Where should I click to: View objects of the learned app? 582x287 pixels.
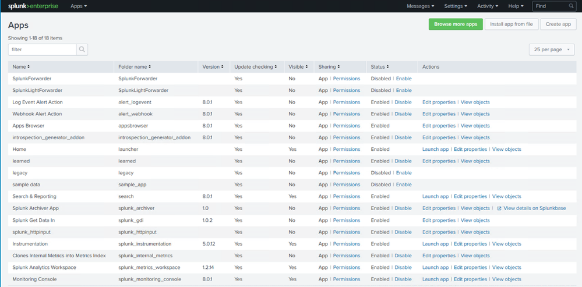[475, 161]
